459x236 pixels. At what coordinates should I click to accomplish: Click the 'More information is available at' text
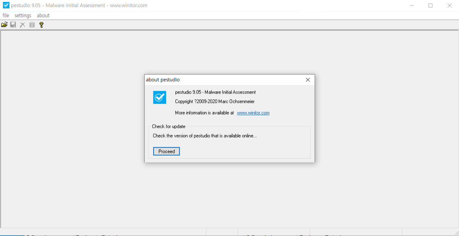(204, 113)
